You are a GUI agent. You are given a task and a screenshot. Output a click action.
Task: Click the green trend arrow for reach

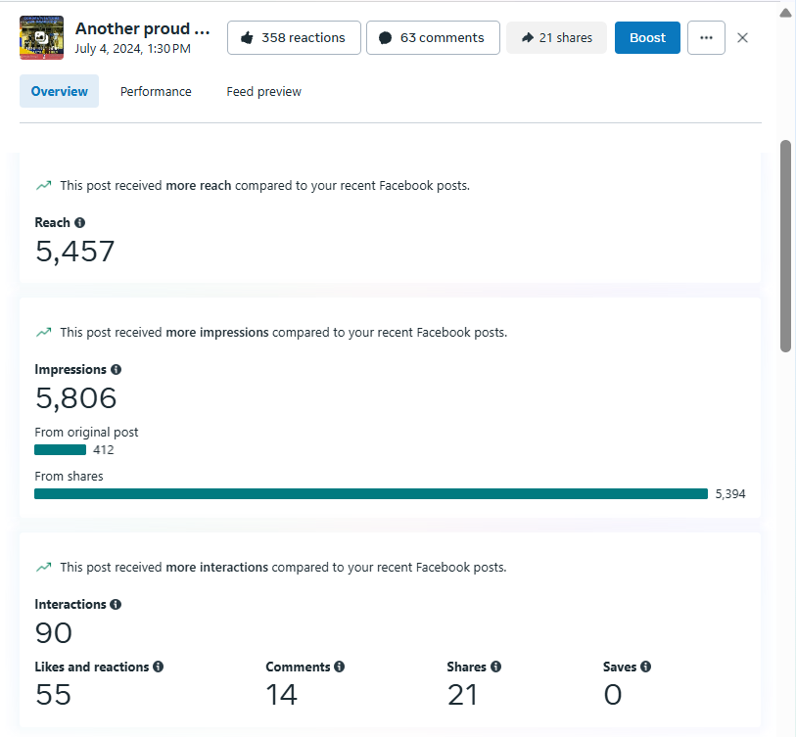pos(43,185)
